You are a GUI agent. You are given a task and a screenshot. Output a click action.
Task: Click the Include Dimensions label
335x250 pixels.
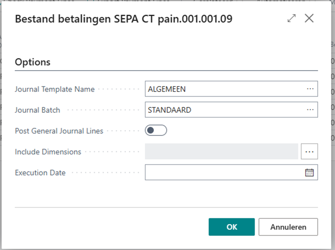click(x=48, y=152)
